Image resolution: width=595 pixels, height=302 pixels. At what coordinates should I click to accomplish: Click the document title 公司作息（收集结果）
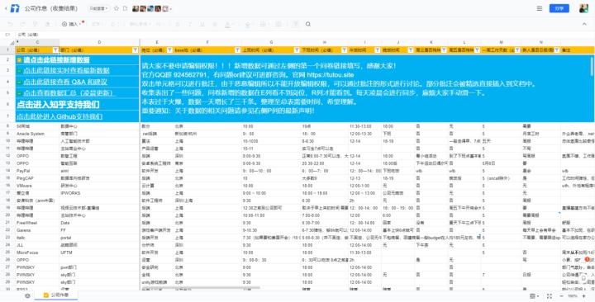[51, 8]
